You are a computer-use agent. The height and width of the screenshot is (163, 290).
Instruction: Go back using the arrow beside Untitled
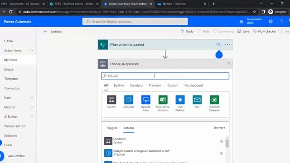tap(45, 31)
